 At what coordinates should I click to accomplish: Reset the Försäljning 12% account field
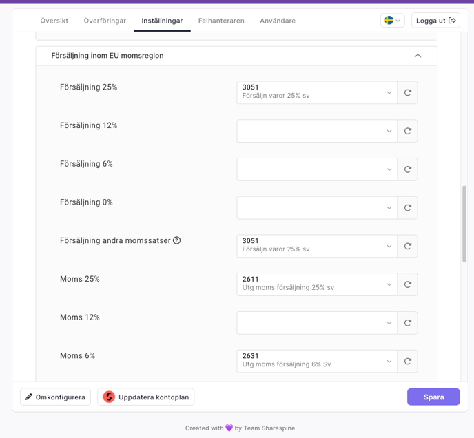pos(407,131)
